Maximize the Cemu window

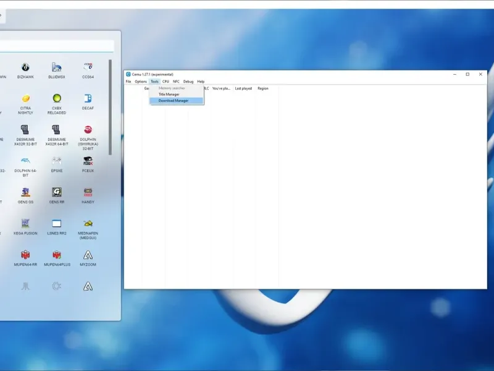click(467, 74)
